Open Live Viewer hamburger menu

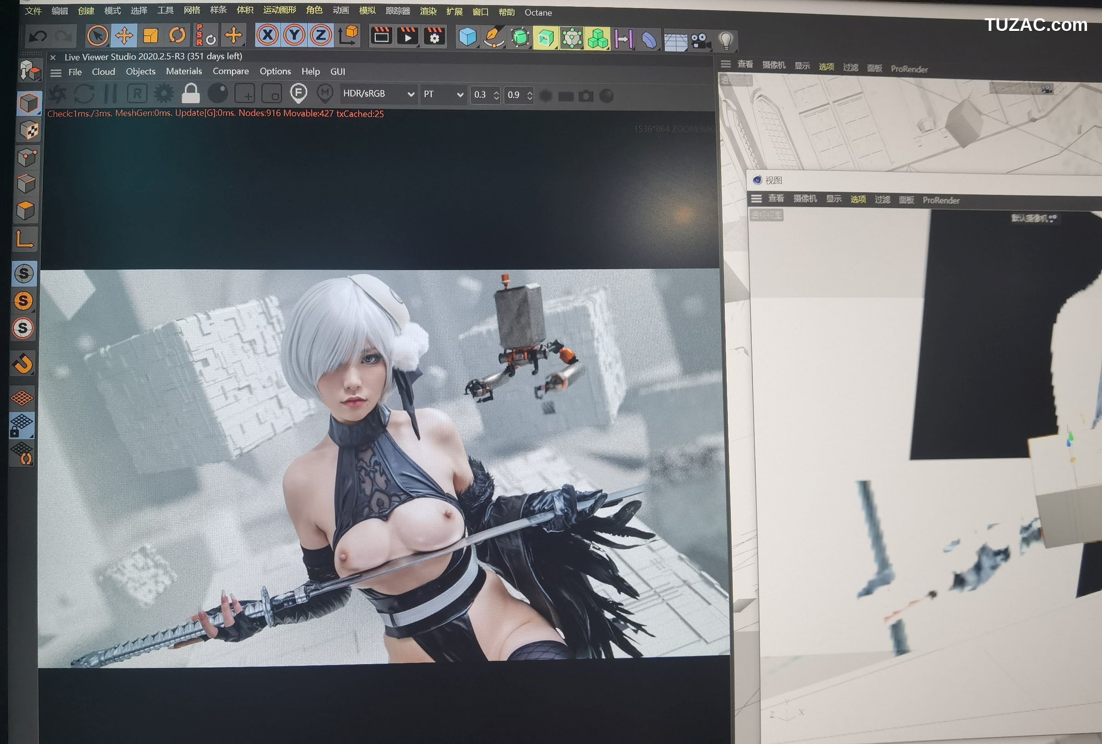[x=56, y=72]
